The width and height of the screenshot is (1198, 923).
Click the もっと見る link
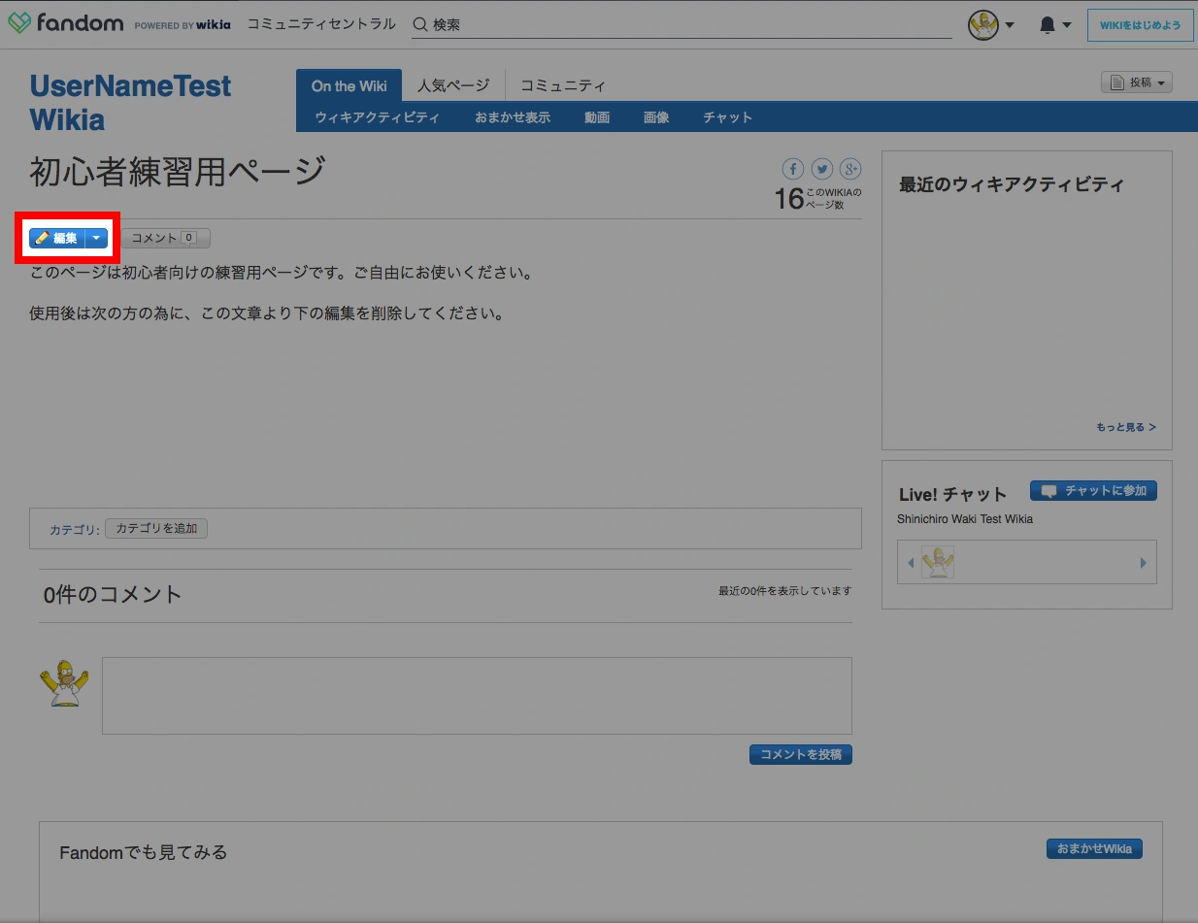pyautogui.click(x=1126, y=427)
